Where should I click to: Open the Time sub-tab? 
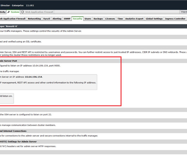(120, 19)
